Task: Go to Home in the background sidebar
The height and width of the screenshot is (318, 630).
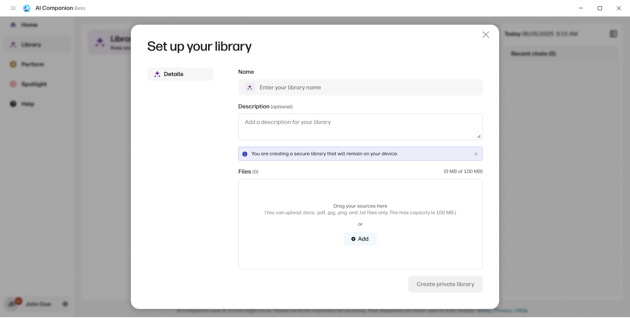Action: (37, 25)
